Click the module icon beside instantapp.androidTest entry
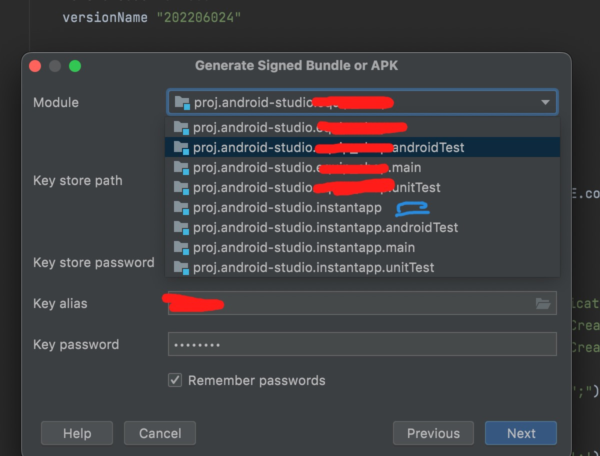This screenshot has height=456, width=600. click(x=181, y=228)
